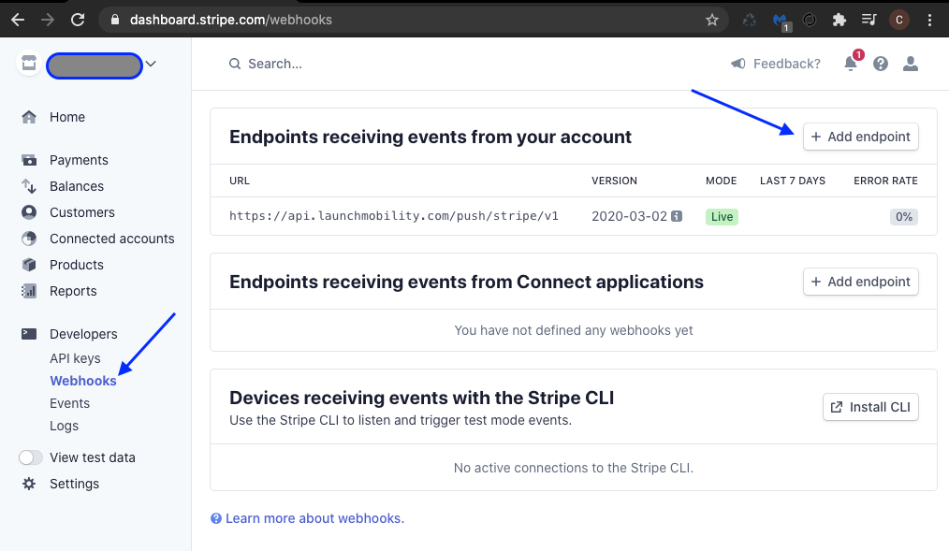Click the lock icon in address bar
The width and height of the screenshot is (949, 551).
[x=115, y=20]
